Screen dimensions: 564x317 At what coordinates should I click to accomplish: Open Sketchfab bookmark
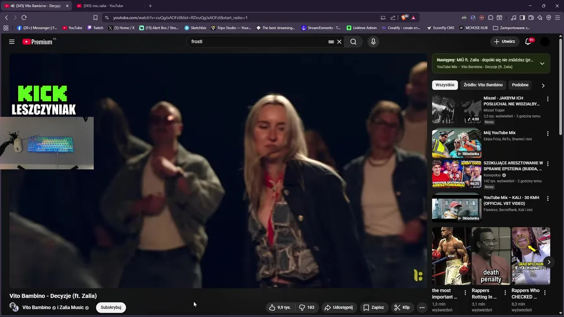[195, 28]
